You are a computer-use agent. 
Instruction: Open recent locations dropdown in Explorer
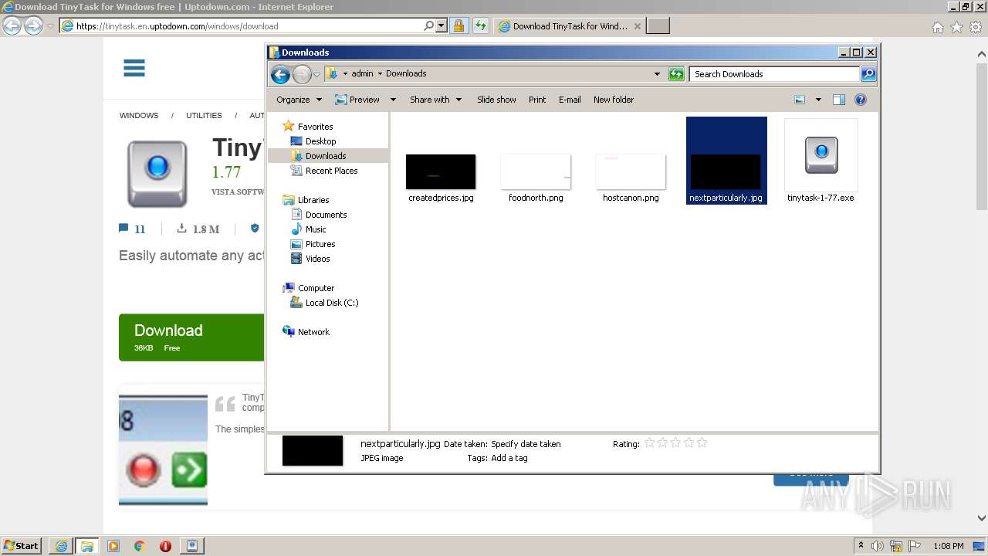pyautogui.click(x=316, y=75)
